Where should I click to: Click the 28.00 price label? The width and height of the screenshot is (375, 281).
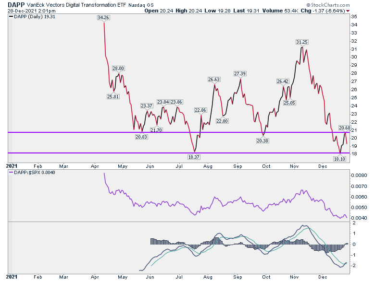point(118,69)
